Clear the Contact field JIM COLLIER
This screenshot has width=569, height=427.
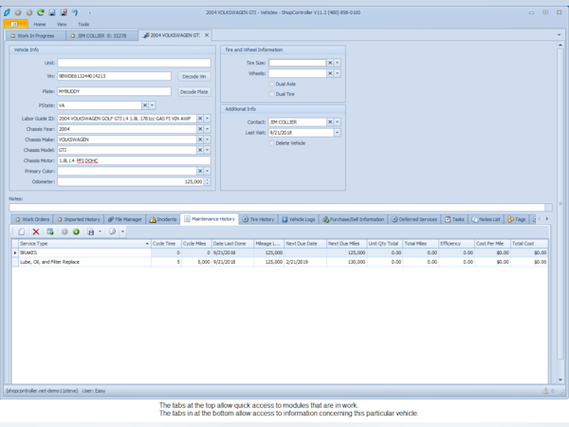[330, 122]
